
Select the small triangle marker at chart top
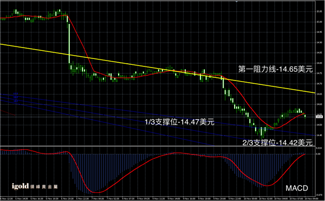(237, 1)
